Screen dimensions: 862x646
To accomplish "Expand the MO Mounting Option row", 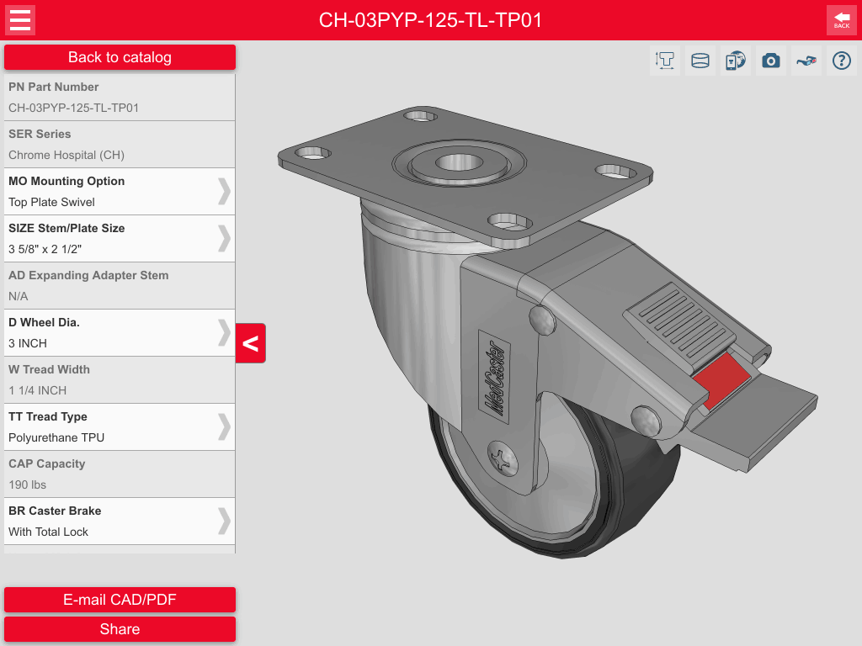I will 120,191.
